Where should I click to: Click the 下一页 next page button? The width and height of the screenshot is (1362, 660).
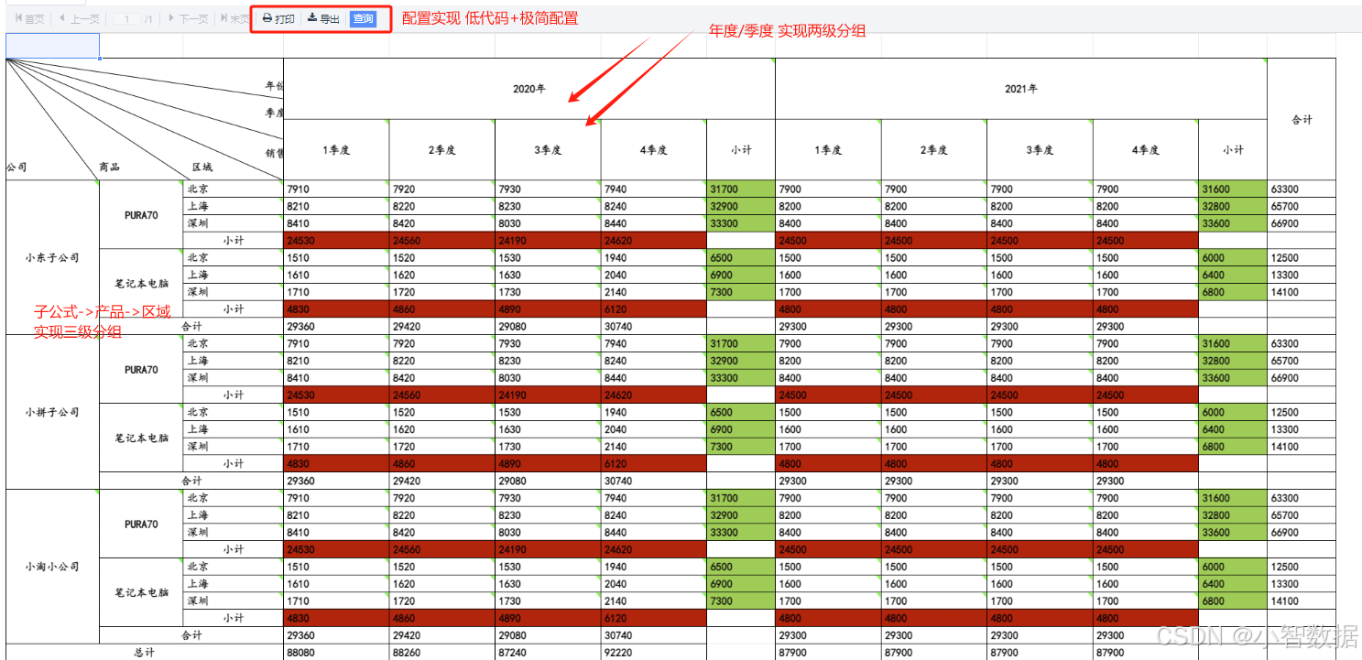pos(189,18)
